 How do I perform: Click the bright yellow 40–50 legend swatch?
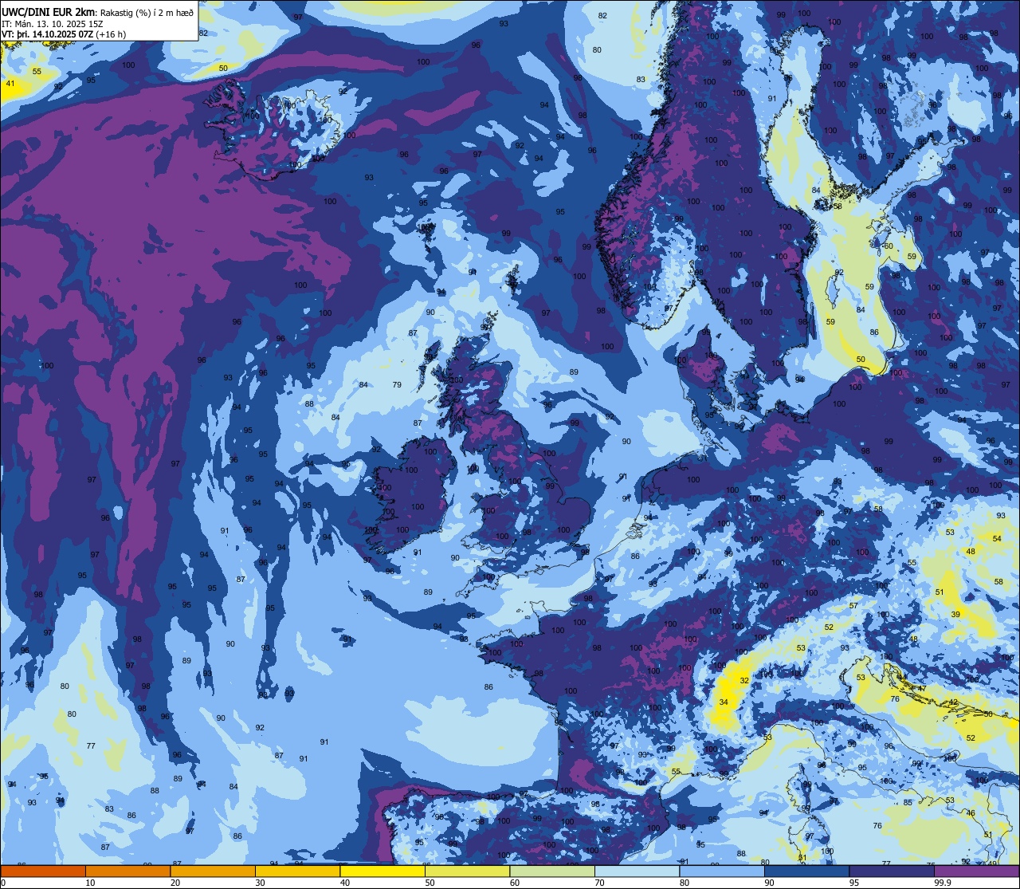pyautogui.click(x=382, y=871)
